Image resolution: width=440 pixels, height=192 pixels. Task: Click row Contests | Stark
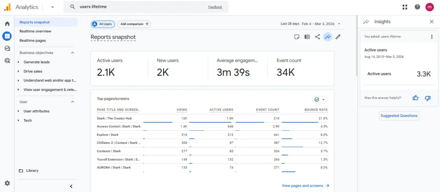(212, 151)
